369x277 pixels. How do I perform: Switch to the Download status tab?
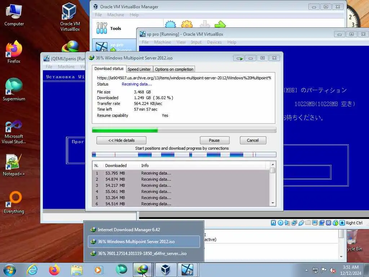pos(109,69)
